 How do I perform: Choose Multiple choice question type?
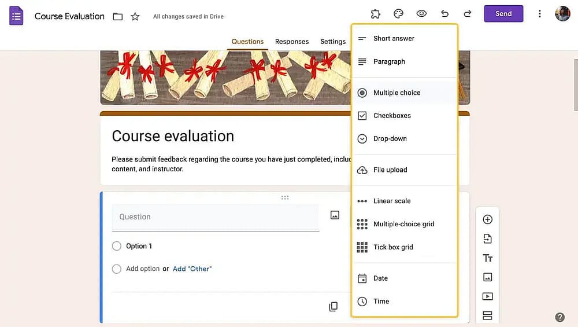click(405, 93)
